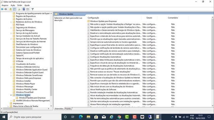Open the Windows Start menu
The width and height of the screenshot is (214, 120).
click(x=4, y=117)
